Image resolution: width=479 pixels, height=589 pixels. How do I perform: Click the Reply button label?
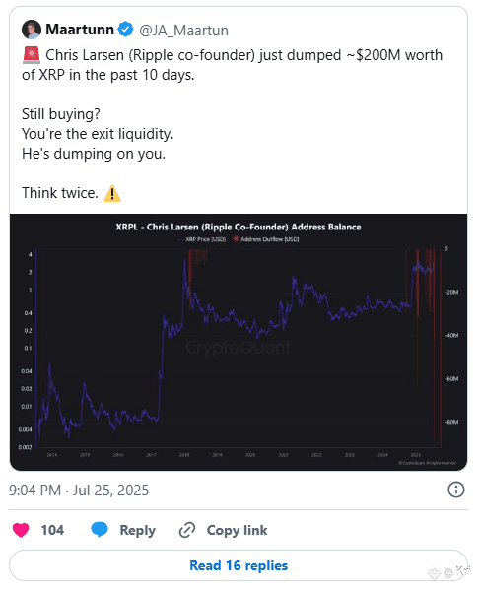137,530
